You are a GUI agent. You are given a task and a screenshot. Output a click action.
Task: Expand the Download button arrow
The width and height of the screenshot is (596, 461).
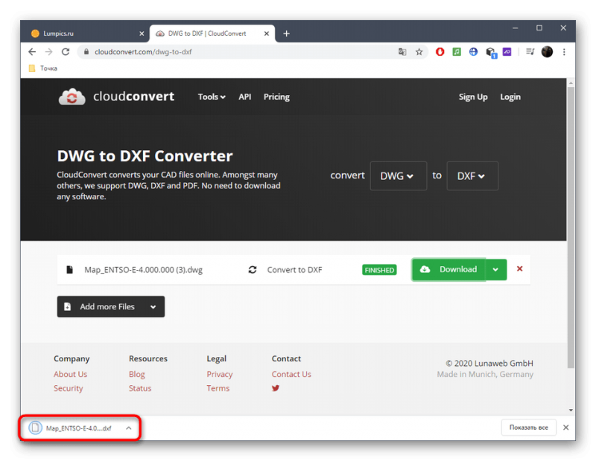(x=495, y=269)
